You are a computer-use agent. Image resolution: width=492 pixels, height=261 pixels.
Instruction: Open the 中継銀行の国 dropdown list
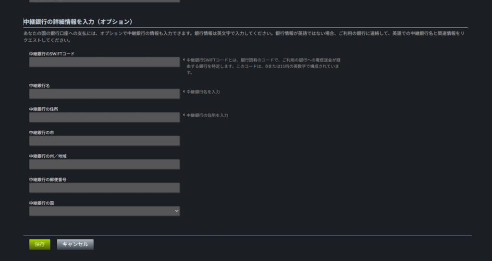(x=104, y=211)
